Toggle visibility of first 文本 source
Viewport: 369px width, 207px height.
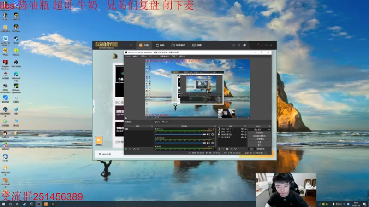242,129
